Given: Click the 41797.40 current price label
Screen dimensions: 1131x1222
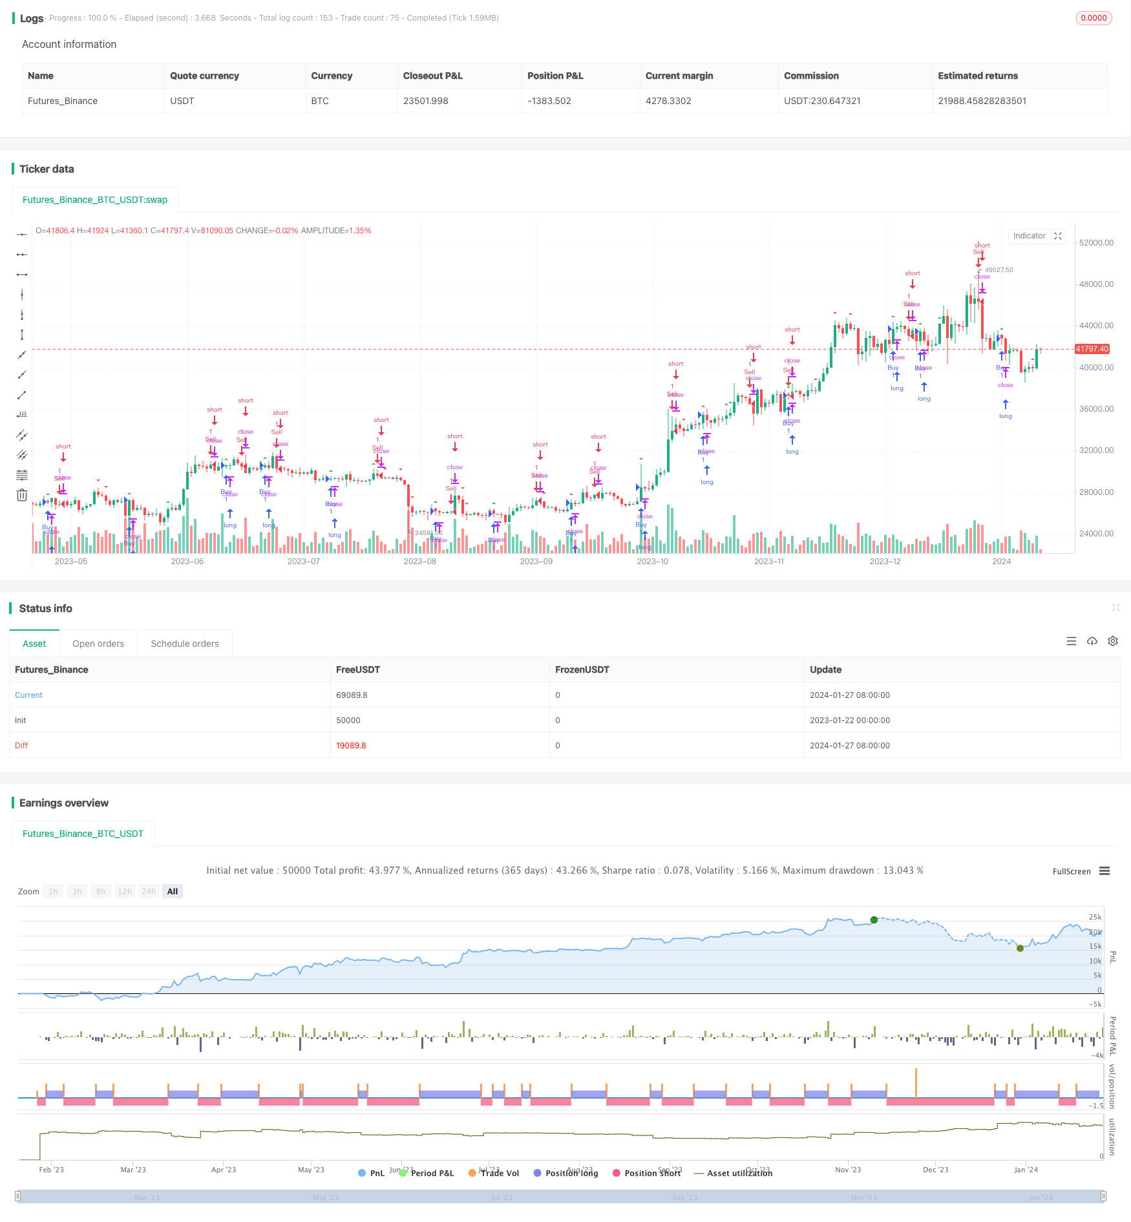Looking at the screenshot, I should coord(1092,349).
